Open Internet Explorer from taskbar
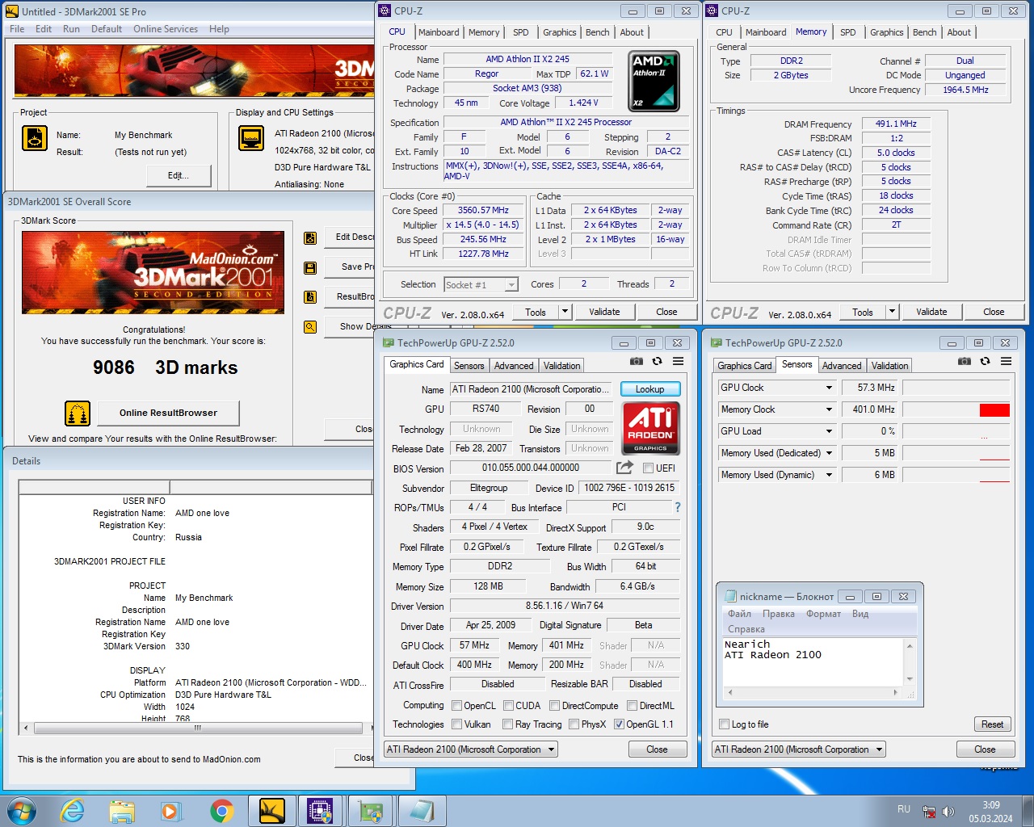This screenshot has height=827, width=1034. pos(73,811)
